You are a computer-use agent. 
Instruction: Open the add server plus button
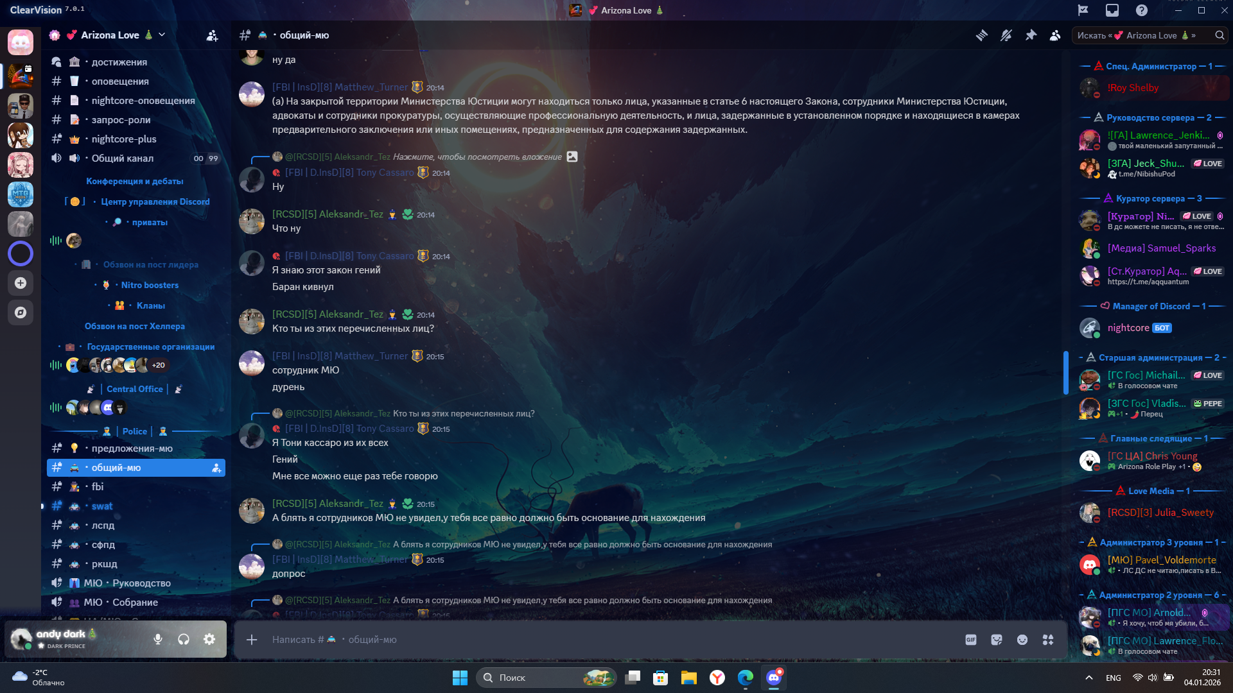21,283
